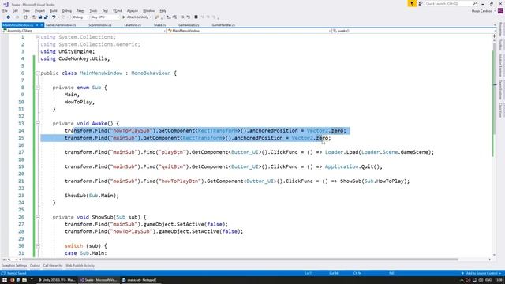Screen dimensions: 505x284
Task: Open the Exception Settings bottom panel tab
Action: point(14,266)
